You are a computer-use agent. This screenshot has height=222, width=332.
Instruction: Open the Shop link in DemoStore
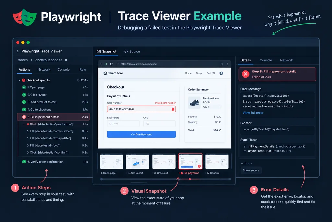[199, 73]
